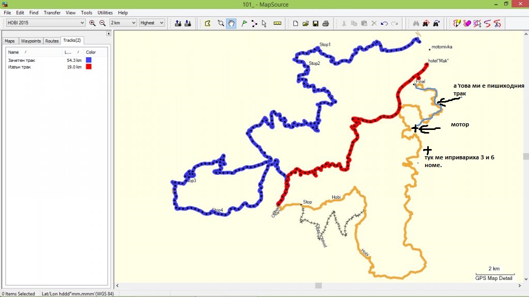Click the Open file folder icon
The width and height of the screenshot is (529, 297).
pos(306,23)
